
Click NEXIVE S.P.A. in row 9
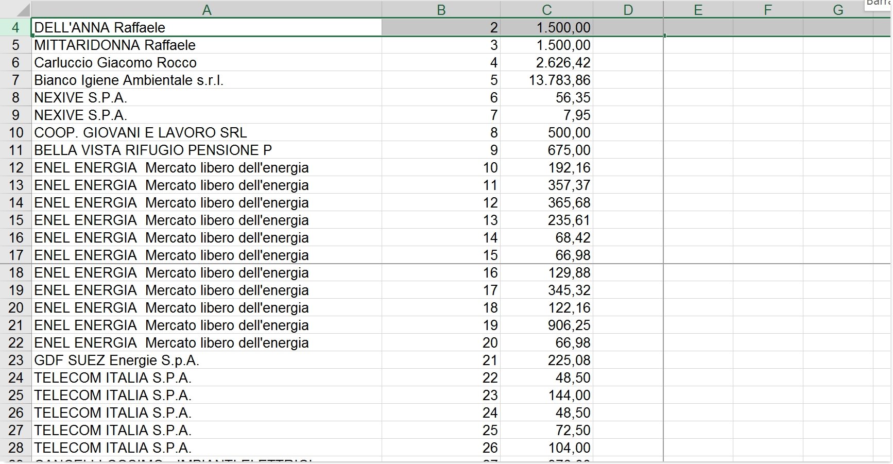pos(207,115)
